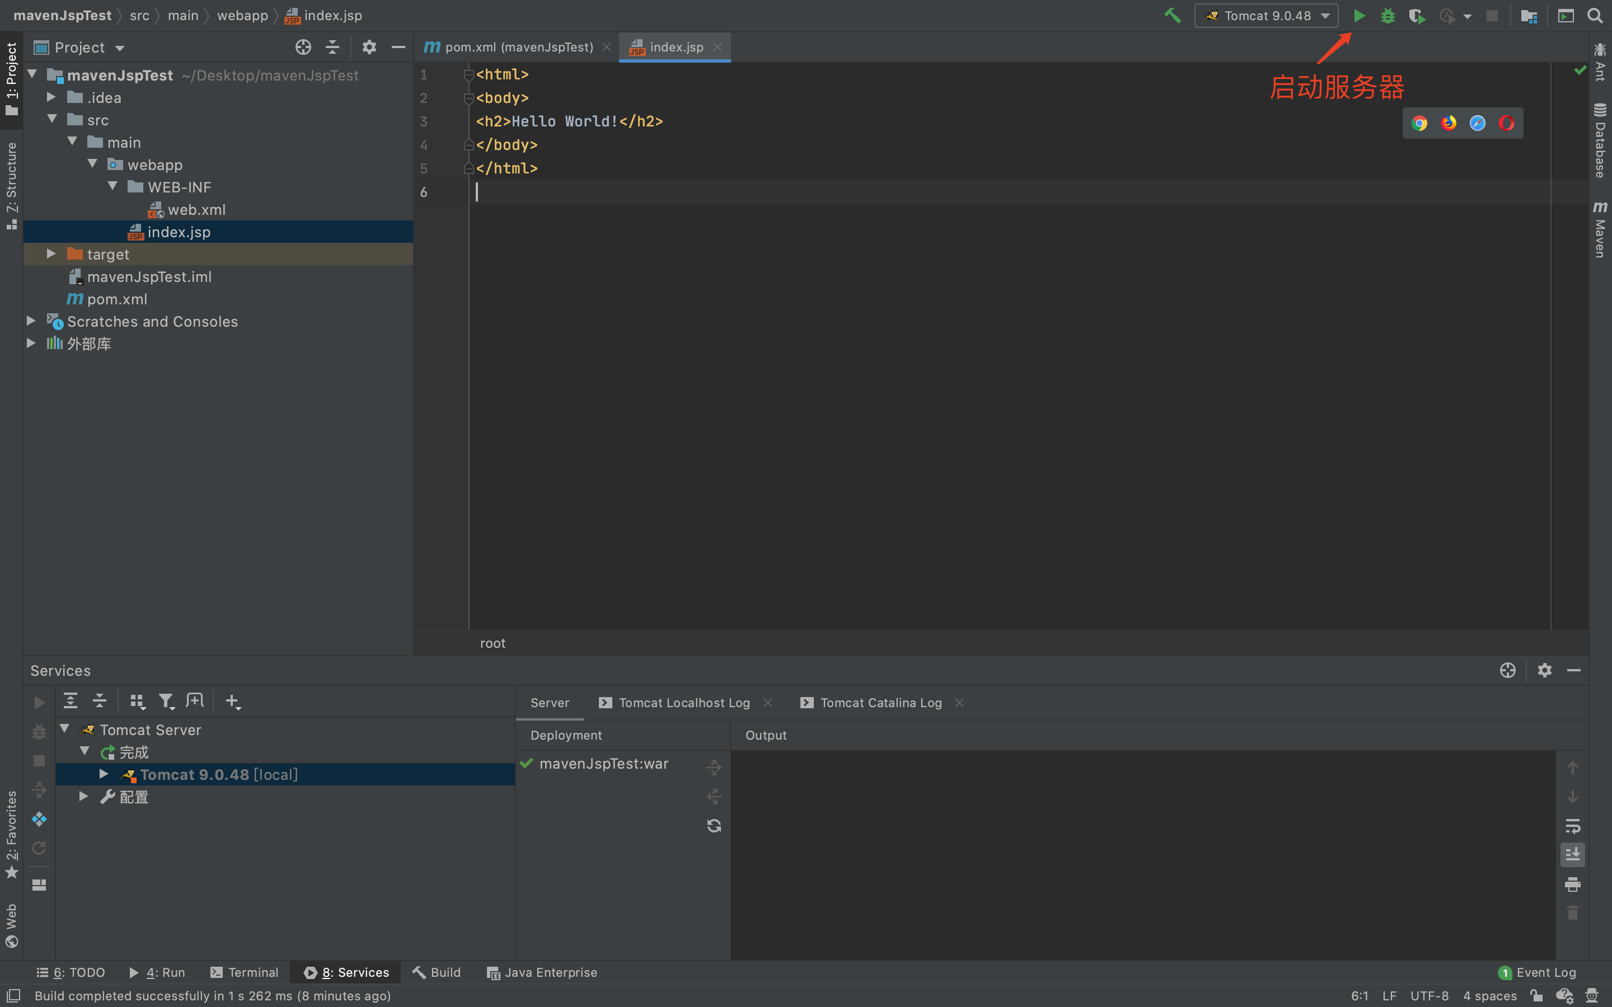Expand Scratches and Consoles node
The image size is (1612, 1007).
click(31, 321)
